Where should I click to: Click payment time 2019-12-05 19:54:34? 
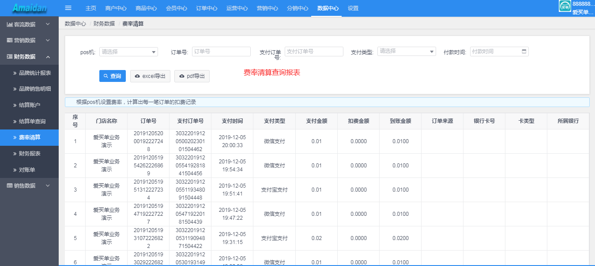point(232,166)
